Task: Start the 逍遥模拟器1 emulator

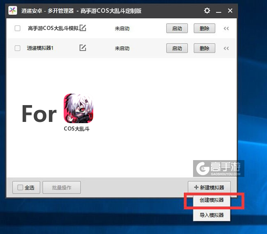Action: [177, 48]
